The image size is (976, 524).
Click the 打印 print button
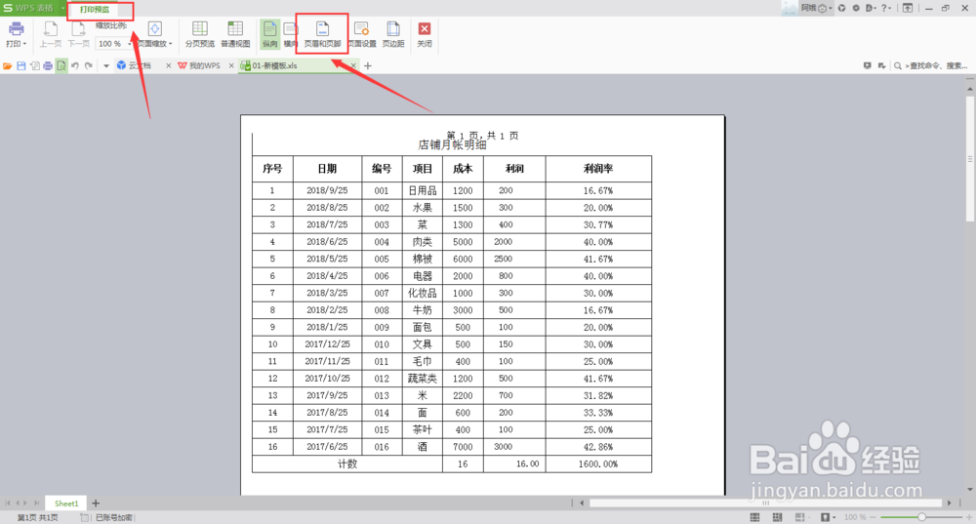tap(16, 33)
